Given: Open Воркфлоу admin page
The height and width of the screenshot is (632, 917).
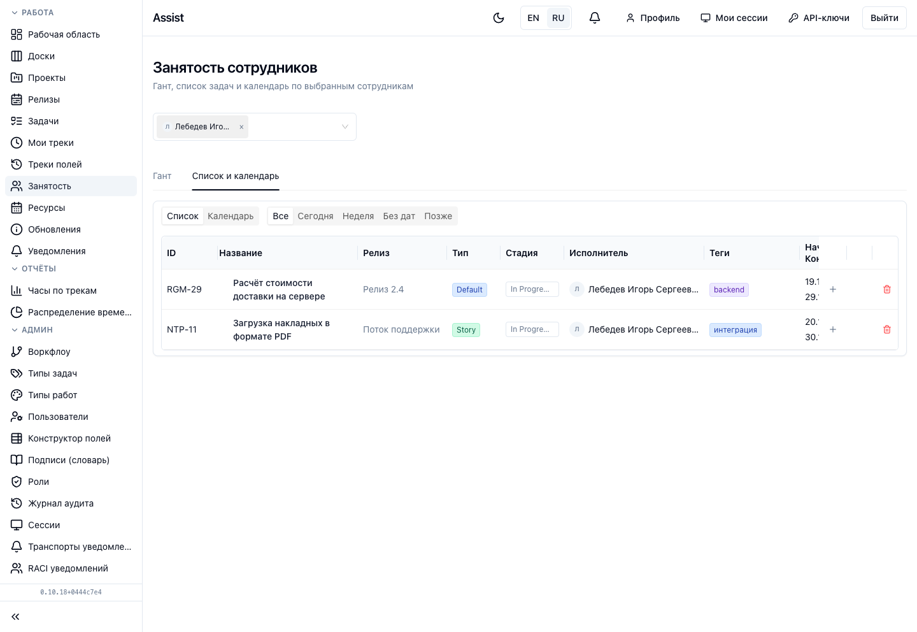Looking at the screenshot, I should (x=71, y=352).
